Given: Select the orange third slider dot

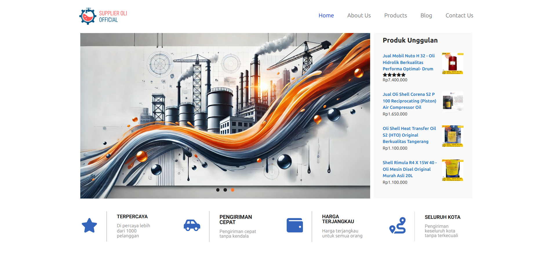Looking at the screenshot, I should 232,190.
